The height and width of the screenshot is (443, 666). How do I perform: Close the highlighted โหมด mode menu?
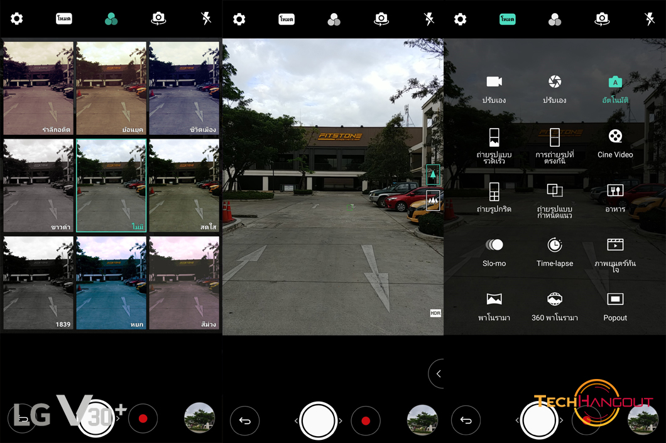tap(508, 19)
